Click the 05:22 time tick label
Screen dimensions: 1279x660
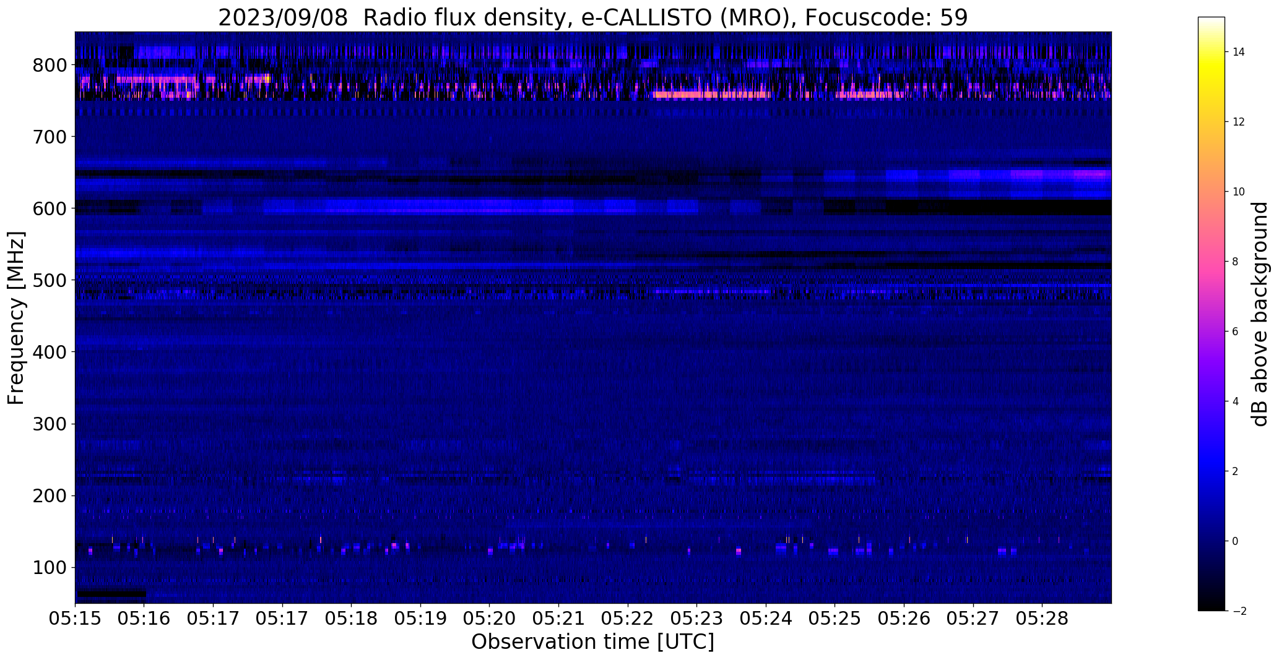pos(628,619)
